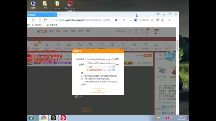Viewport: 216px width, 121px height.
Task: Click the rtmp地址 address input field
Action: (100, 59)
